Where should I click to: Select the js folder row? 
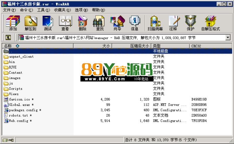(x=117, y=83)
